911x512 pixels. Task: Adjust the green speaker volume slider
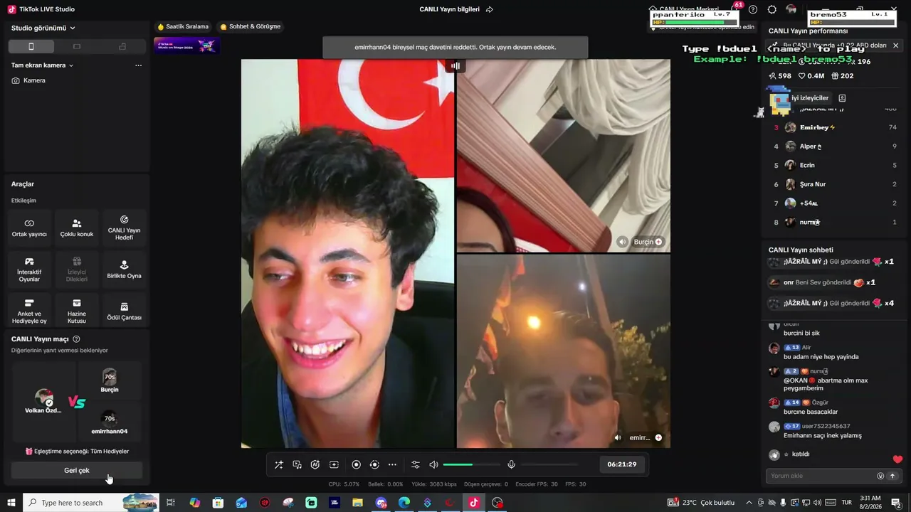pos(471,464)
